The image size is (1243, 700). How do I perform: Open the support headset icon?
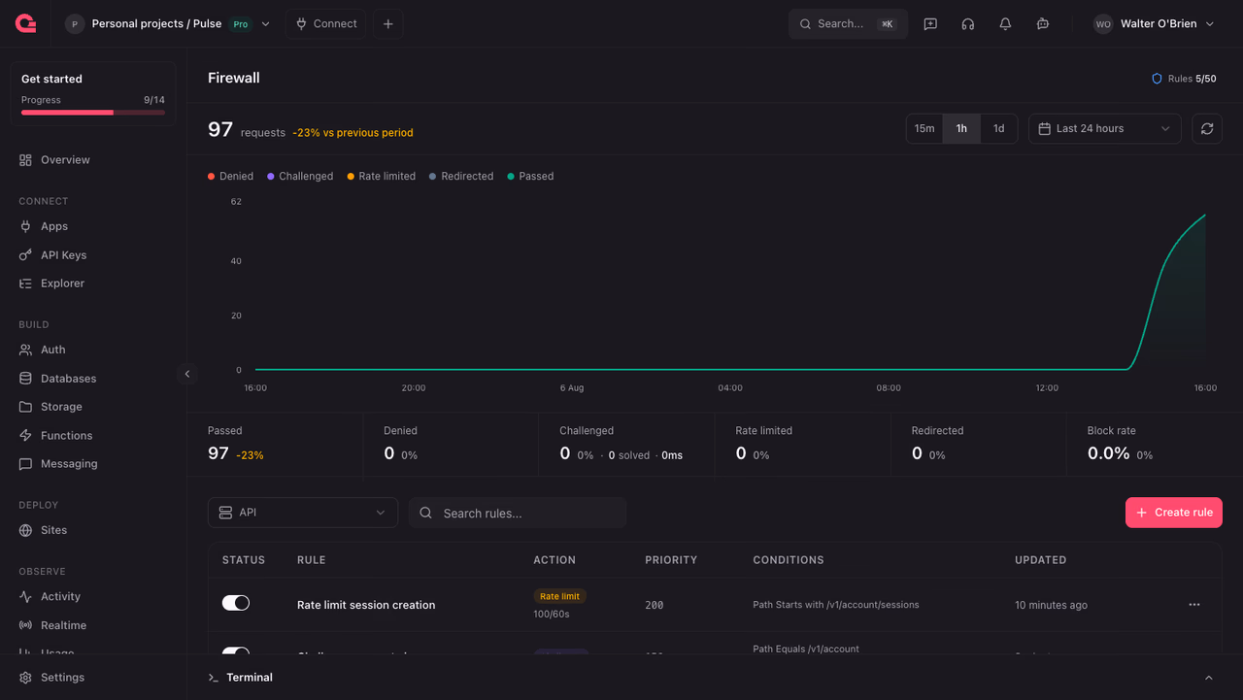coord(968,24)
